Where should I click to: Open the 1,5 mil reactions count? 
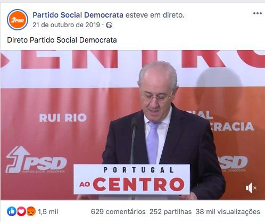pyautogui.click(x=48, y=212)
